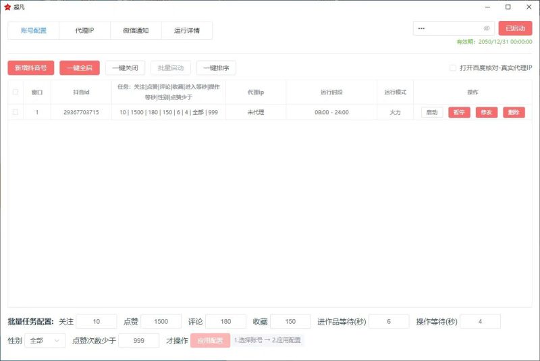Click 启动 for account 29367703715

coord(432,112)
